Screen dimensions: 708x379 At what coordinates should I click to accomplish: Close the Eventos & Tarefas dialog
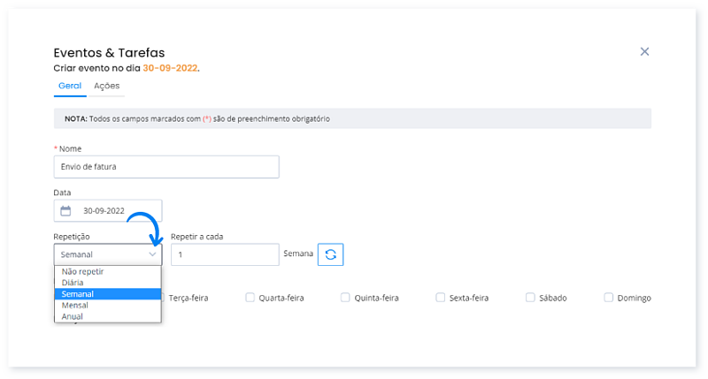pyautogui.click(x=644, y=52)
